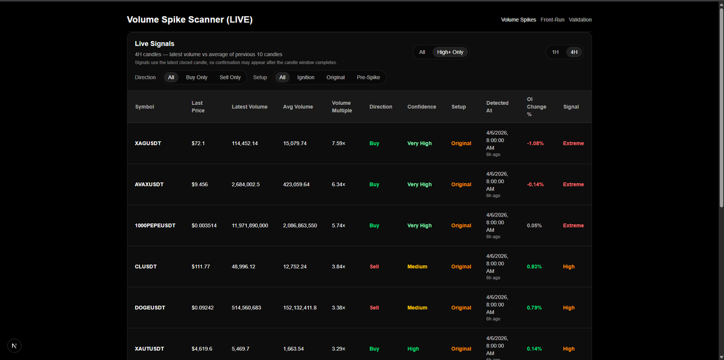This screenshot has height=360, width=724.
Task: Click the Medium confidence in DOGEUSDT row
Action: click(x=417, y=308)
